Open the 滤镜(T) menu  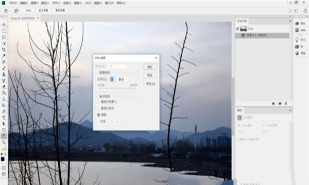[78, 3]
